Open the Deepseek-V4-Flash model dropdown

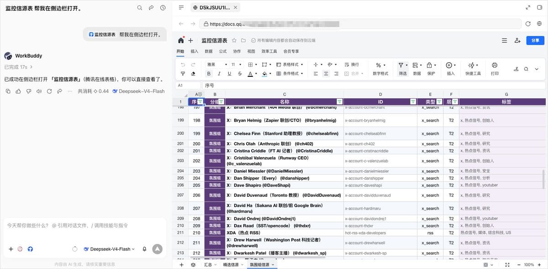point(109,249)
